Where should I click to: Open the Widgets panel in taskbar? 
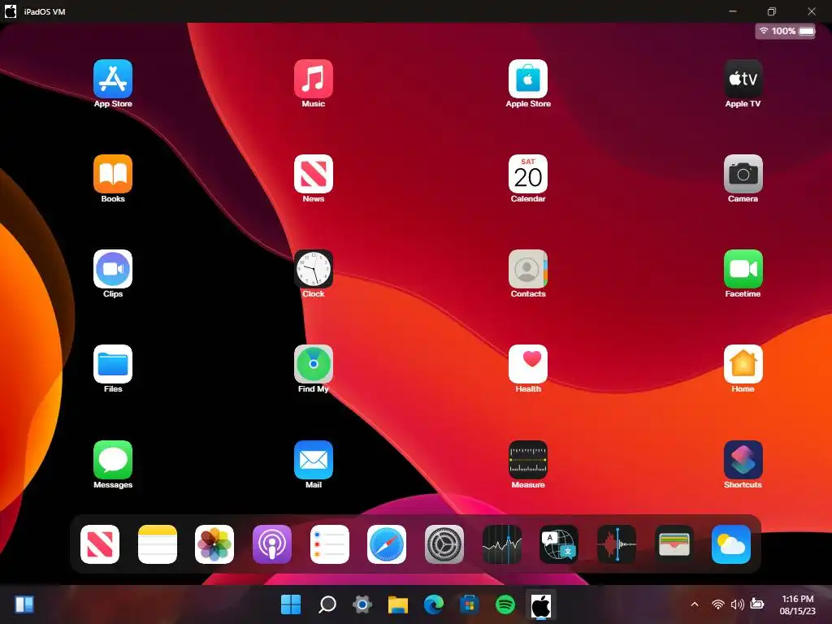click(x=24, y=604)
